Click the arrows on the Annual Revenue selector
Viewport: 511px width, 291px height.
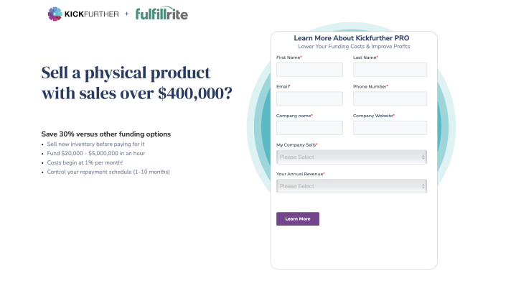[x=423, y=186]
